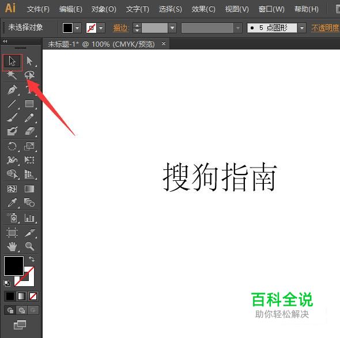Select the Eraser tool
The image size is (340, 338).
click(29, 131)
